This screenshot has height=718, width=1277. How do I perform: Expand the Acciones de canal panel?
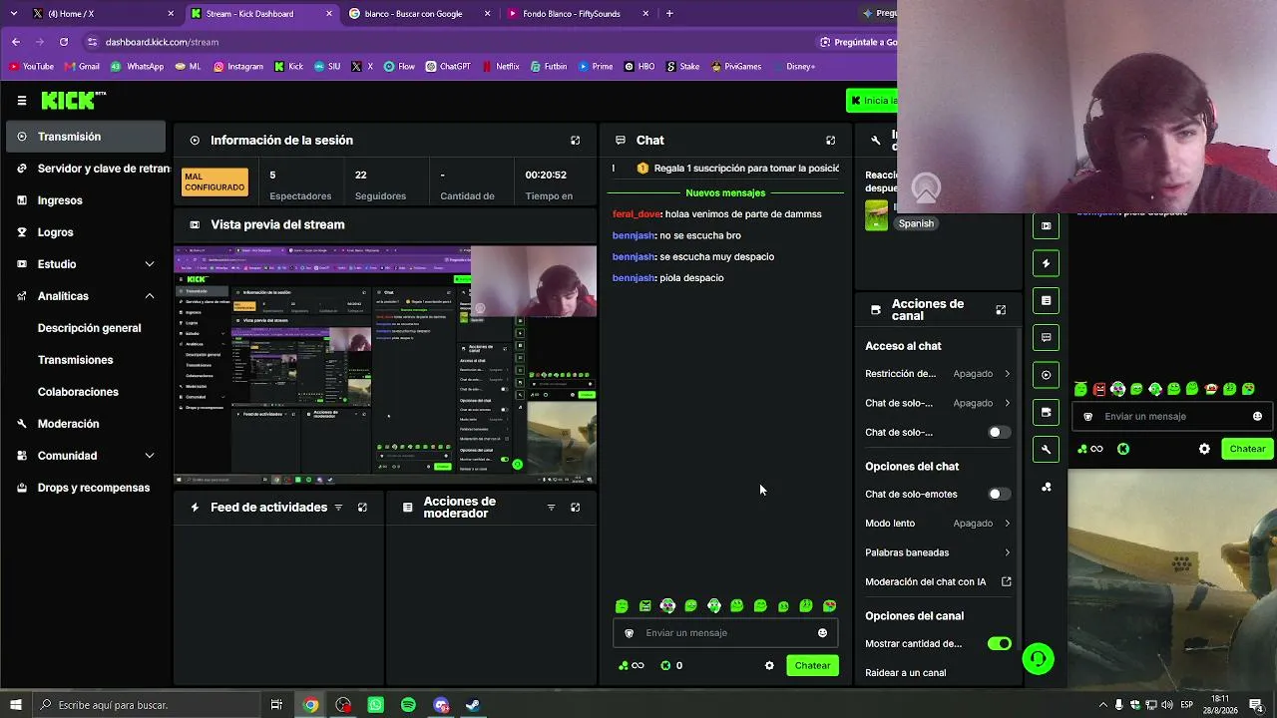pyautogui.click(x=1001, y=310)
